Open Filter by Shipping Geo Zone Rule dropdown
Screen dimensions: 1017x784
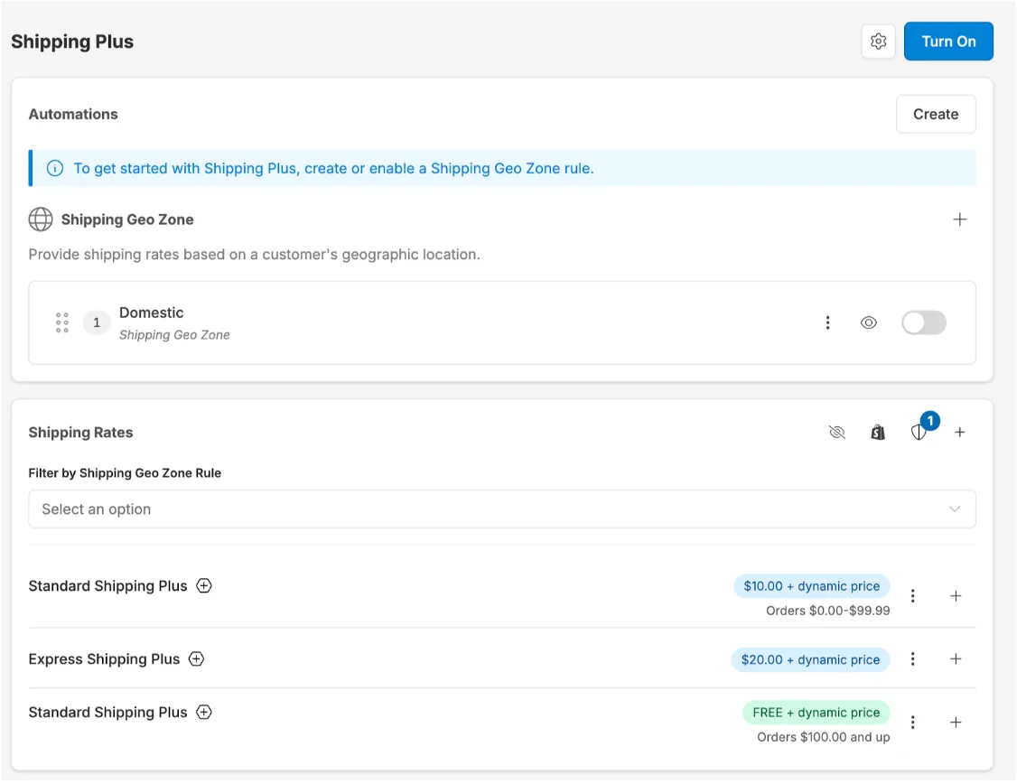501,509
